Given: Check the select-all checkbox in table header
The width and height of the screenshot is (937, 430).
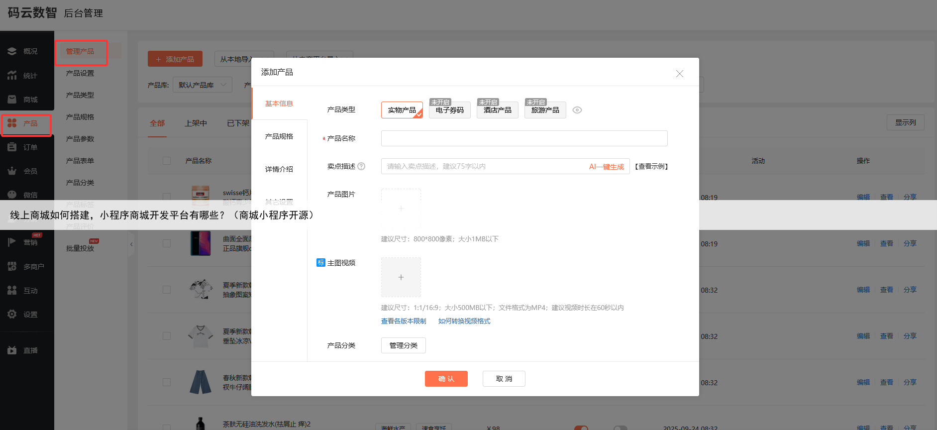Looking at the screenshot, I should coord(167,161).
